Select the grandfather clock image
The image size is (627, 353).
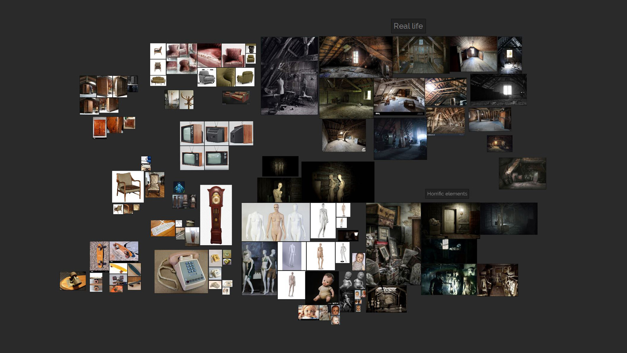pyautogui.click(x=216, y=215)
